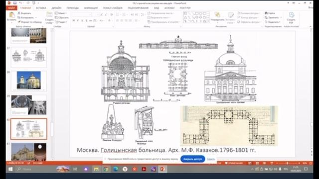Open the ВИД ribbon tab
Viewport: 319px width, 179px height.
tap(157, 8)
